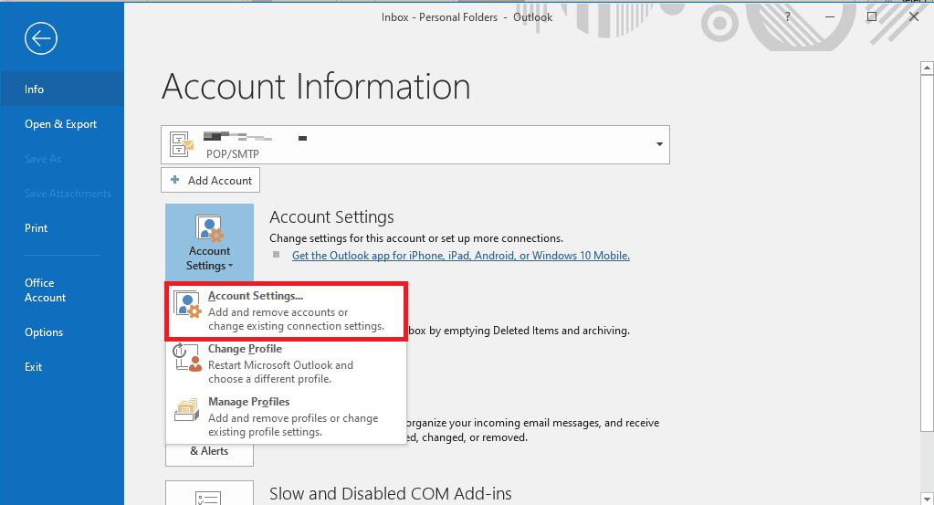Click the scrollbar up arrow
This screenshot has width=934, height=505.
tap(927, 68)
